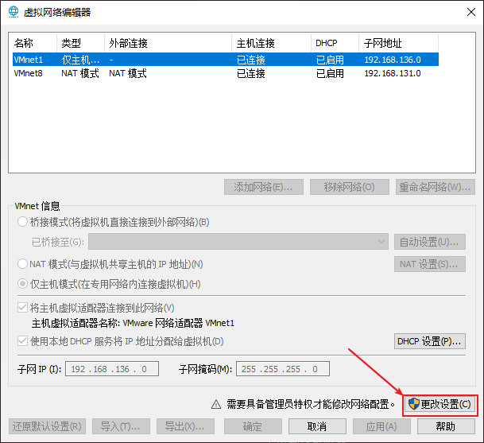Toggle 使用本地 DHCP 服务 checkbox
Image resolution: width=484 pixels, height=443 pixels.
point(22,341)
